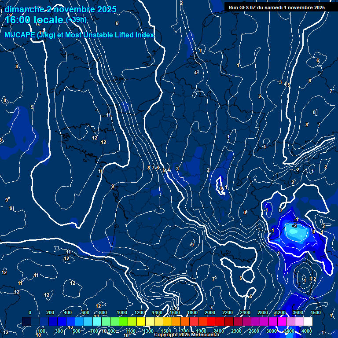Click the legend label '2600'
The width and height of the screenshot is (338, 338).
254,331
